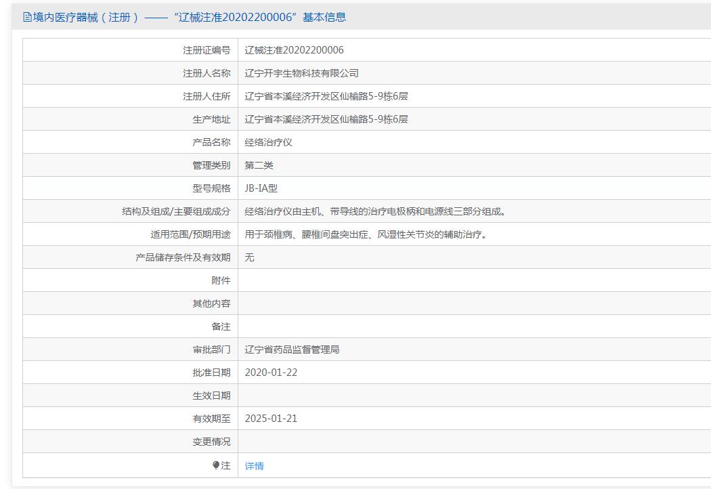
Task: Click the 备注 row label
Action: pos(221,326)
